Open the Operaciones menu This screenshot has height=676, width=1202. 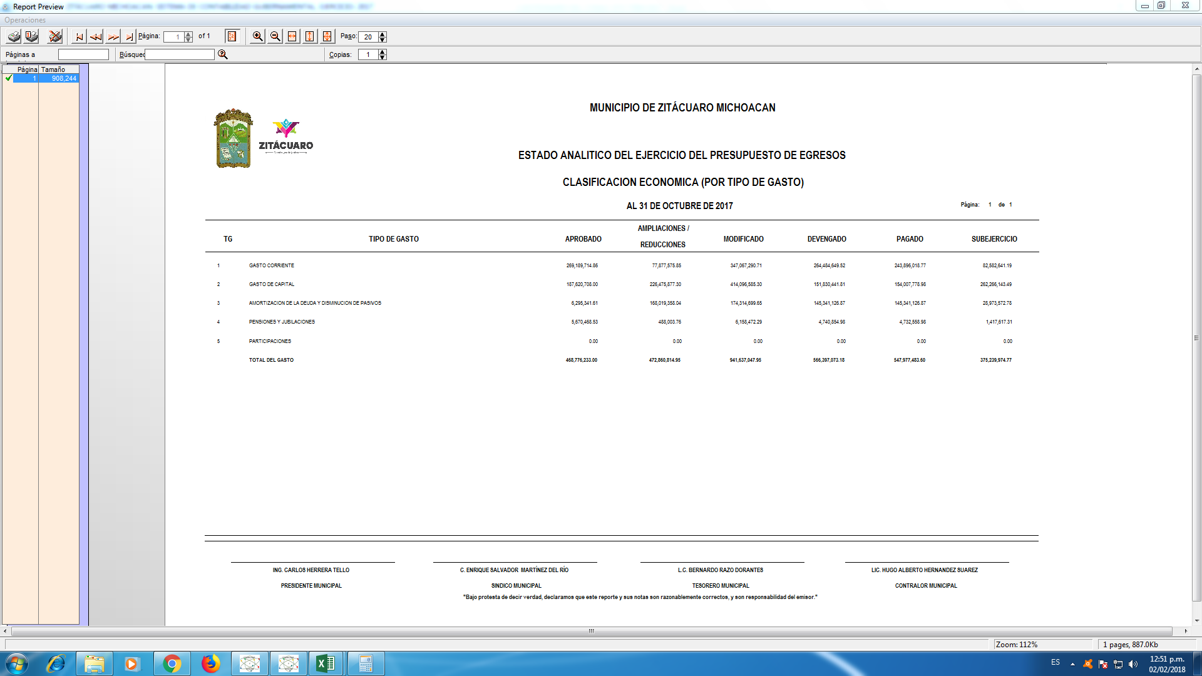point(25,20)
